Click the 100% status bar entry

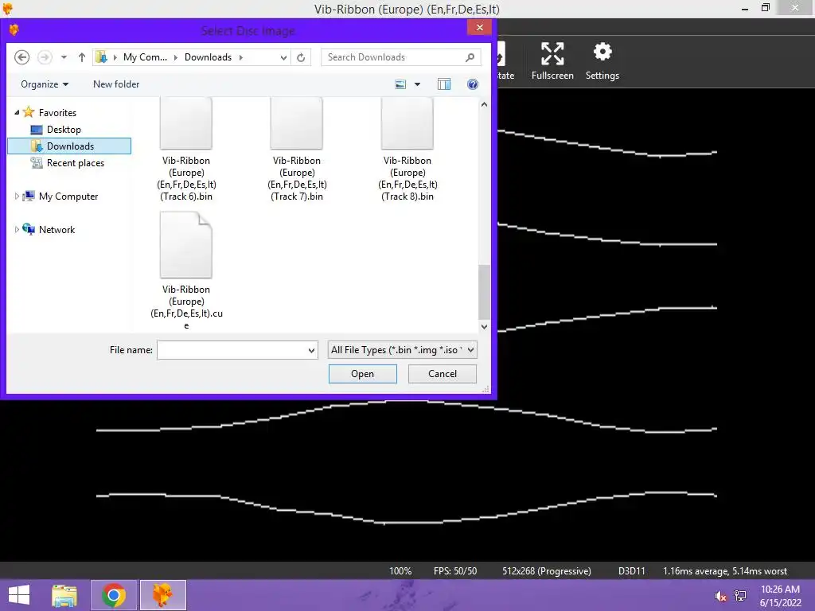click(400, 571)
